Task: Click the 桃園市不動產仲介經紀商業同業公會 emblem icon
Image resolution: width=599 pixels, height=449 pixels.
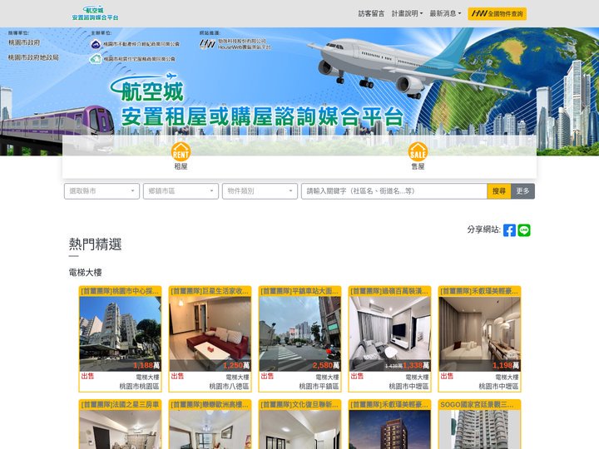Action: 96,44
